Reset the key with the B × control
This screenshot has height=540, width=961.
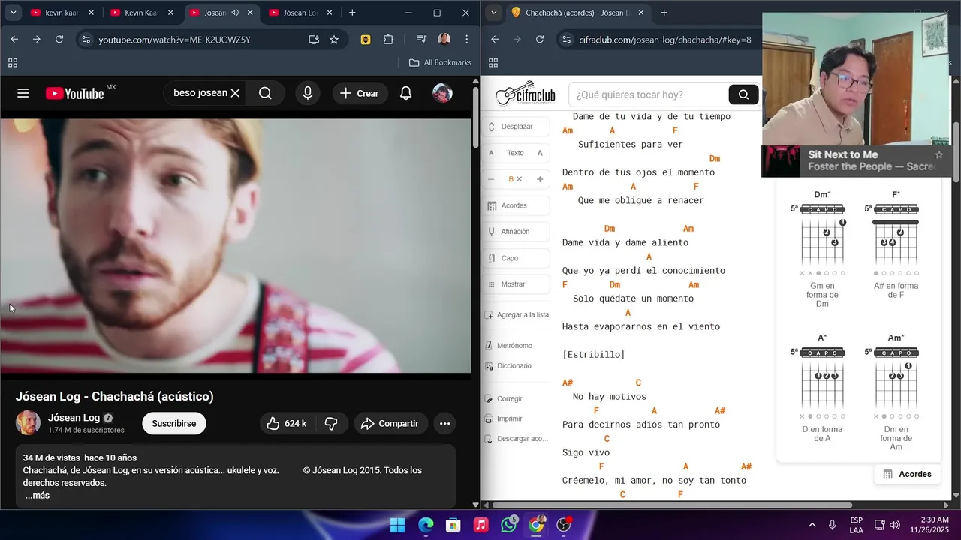click(x=515, y=179)
